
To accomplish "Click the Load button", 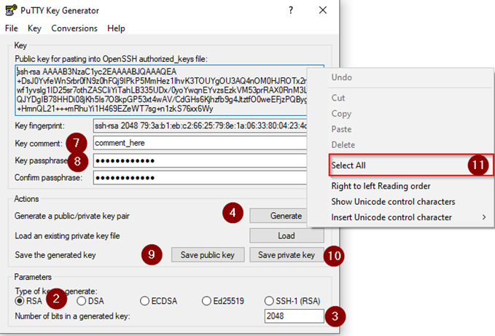I will pyautogui.click(x=287, y=235).
